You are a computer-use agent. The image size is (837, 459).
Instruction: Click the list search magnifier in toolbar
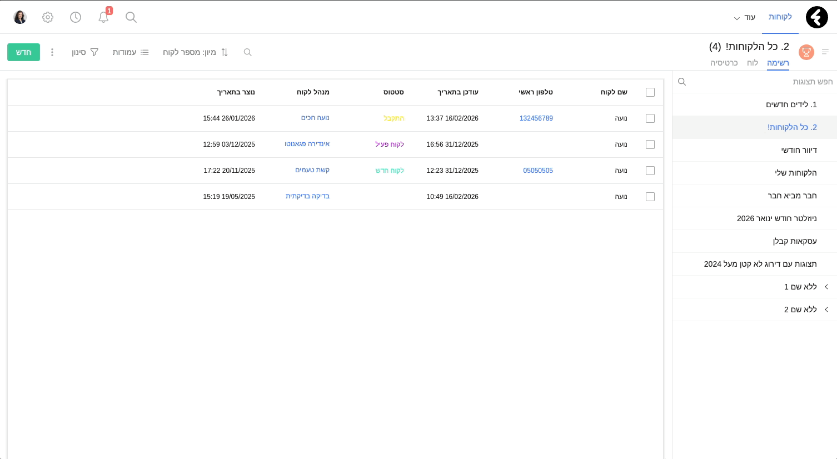pyautogui.click(x=248, y=52)
